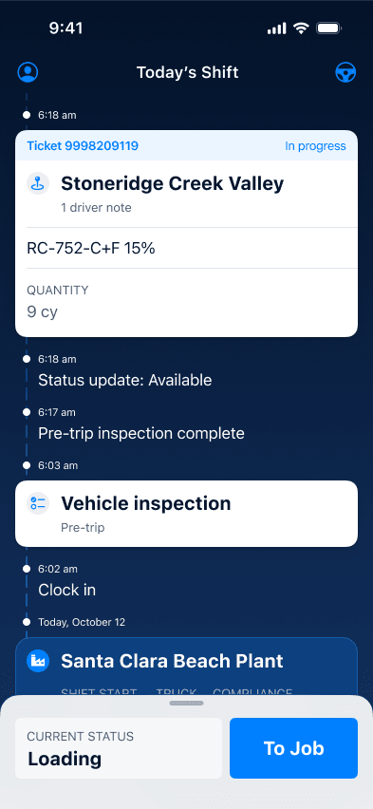Tap the Quantity 9 cy row

pyautogui.click(x=186, y=302)
